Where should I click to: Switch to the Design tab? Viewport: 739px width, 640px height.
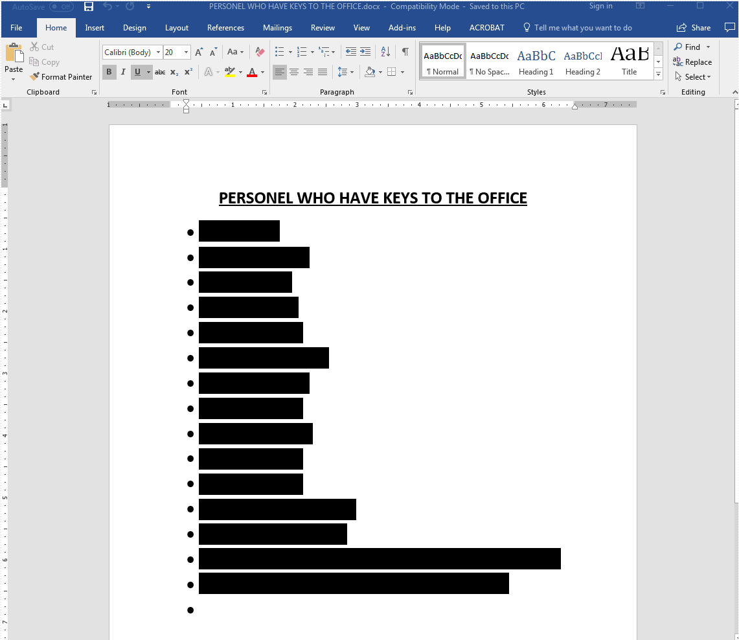click(135, 28)
